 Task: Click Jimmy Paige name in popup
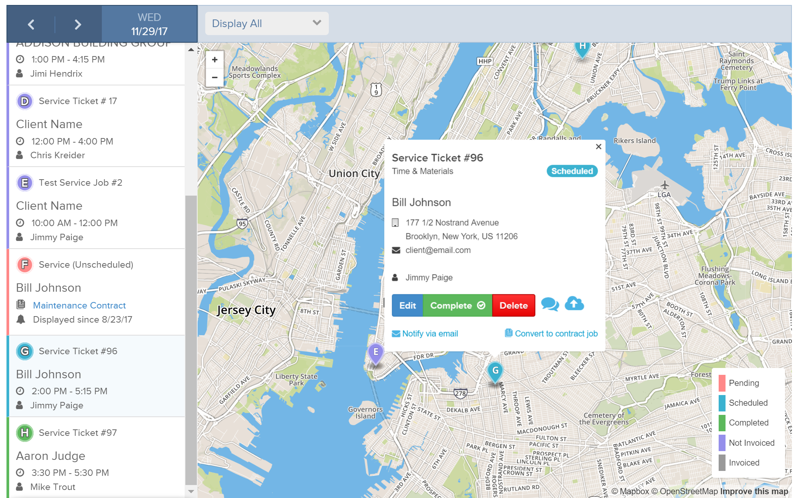[429, 278]
